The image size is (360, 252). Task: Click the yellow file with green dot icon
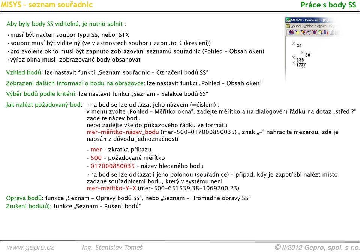tap(320, 32)
